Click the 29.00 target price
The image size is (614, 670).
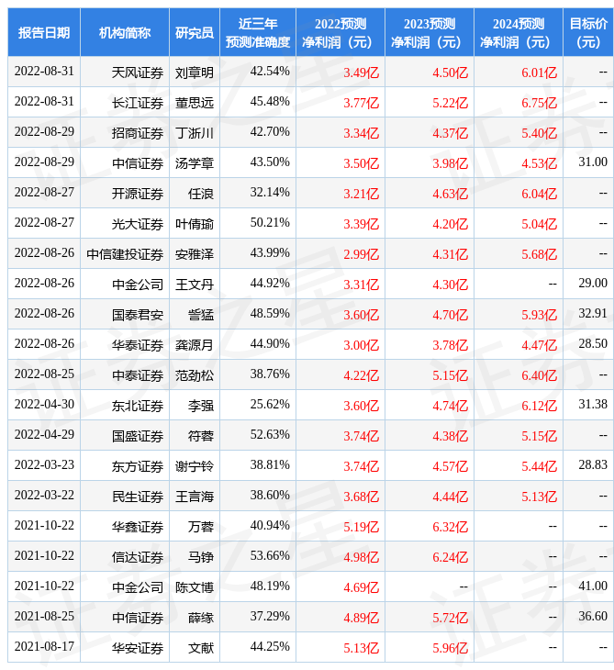(593, 284)
